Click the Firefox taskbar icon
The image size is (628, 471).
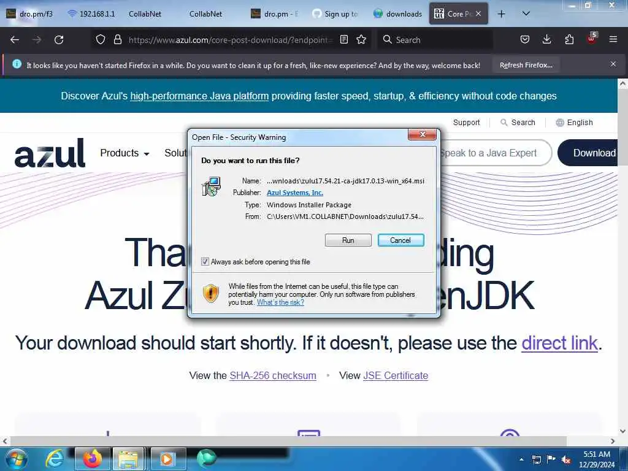point(93,459)
